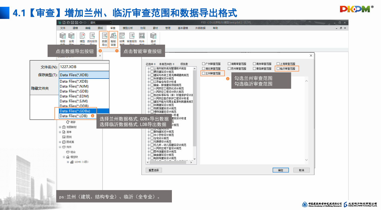Click the Save As icon in quick access bar

(76, 22)
